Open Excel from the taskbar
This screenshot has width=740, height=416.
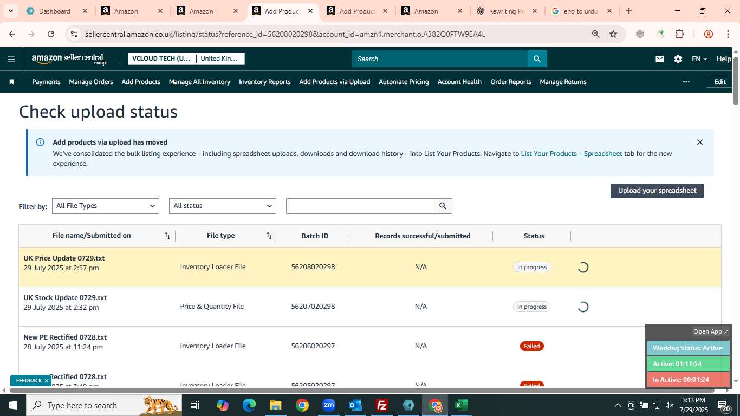[462, 405]
